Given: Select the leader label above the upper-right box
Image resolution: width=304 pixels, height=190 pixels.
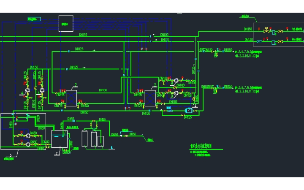Looking at the screenshot, I should 244,16.
